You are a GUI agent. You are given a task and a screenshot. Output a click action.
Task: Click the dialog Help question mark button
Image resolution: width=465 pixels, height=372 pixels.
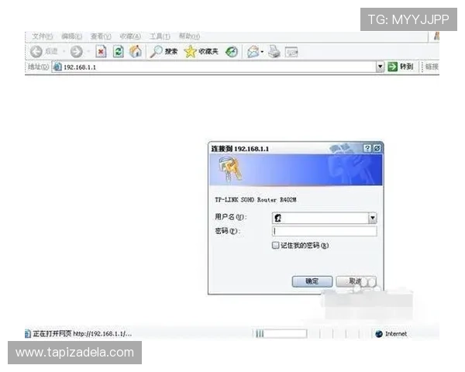click(x=367, y=147)
